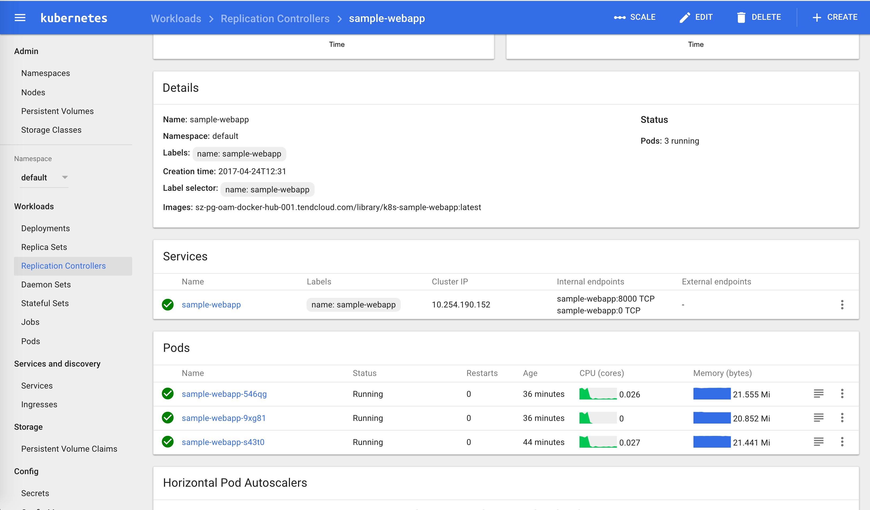Viewport: 870px width, 510px height.
Task: View logs for pod sample-webapp-546qg
Action: (818, 394)
